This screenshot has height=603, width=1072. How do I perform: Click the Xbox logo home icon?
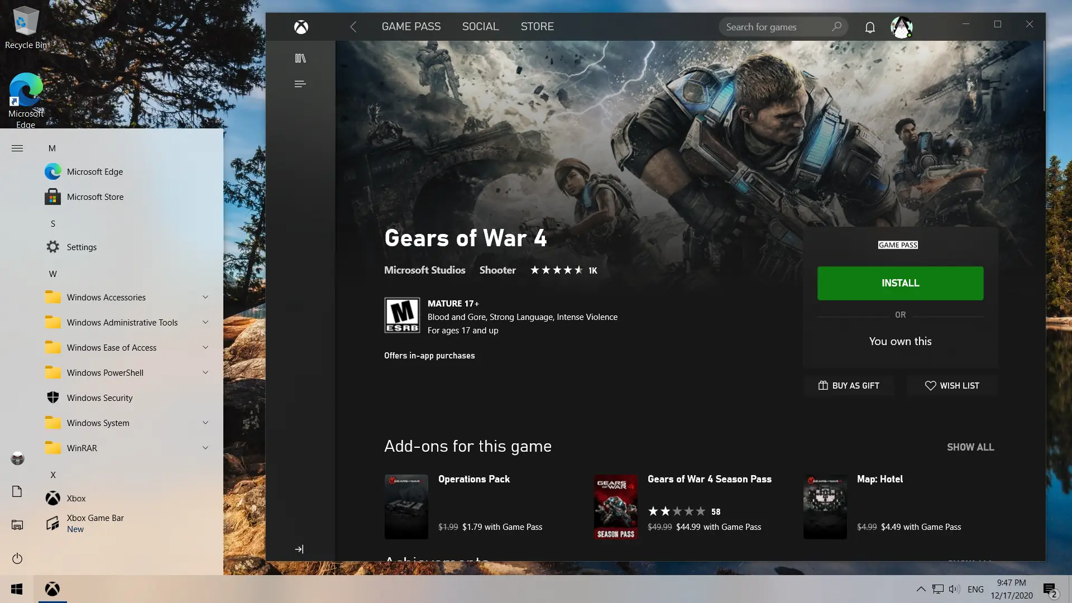[301, 27]
